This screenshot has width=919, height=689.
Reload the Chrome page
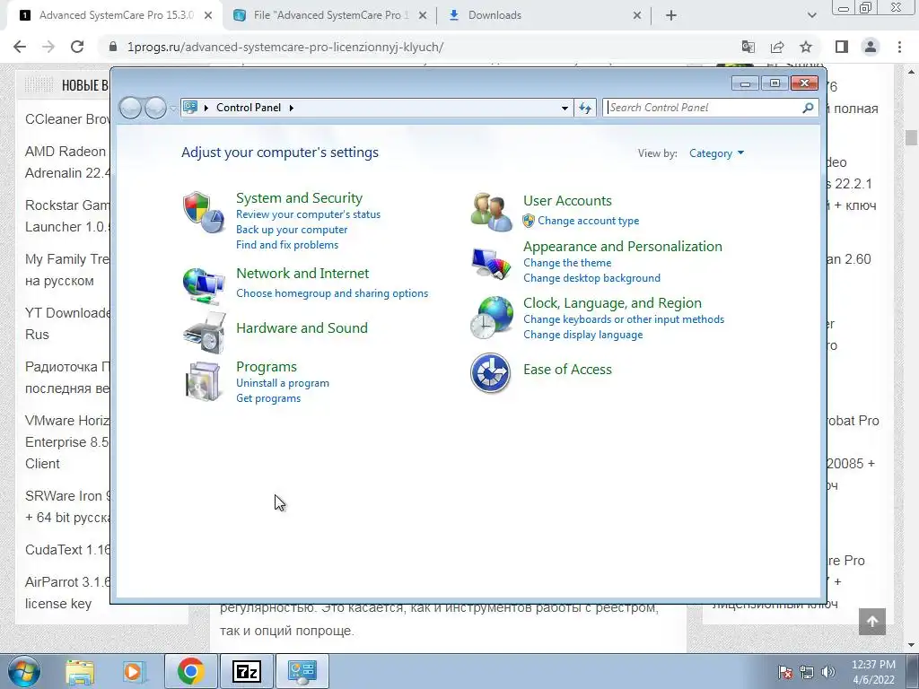(77, 47)
